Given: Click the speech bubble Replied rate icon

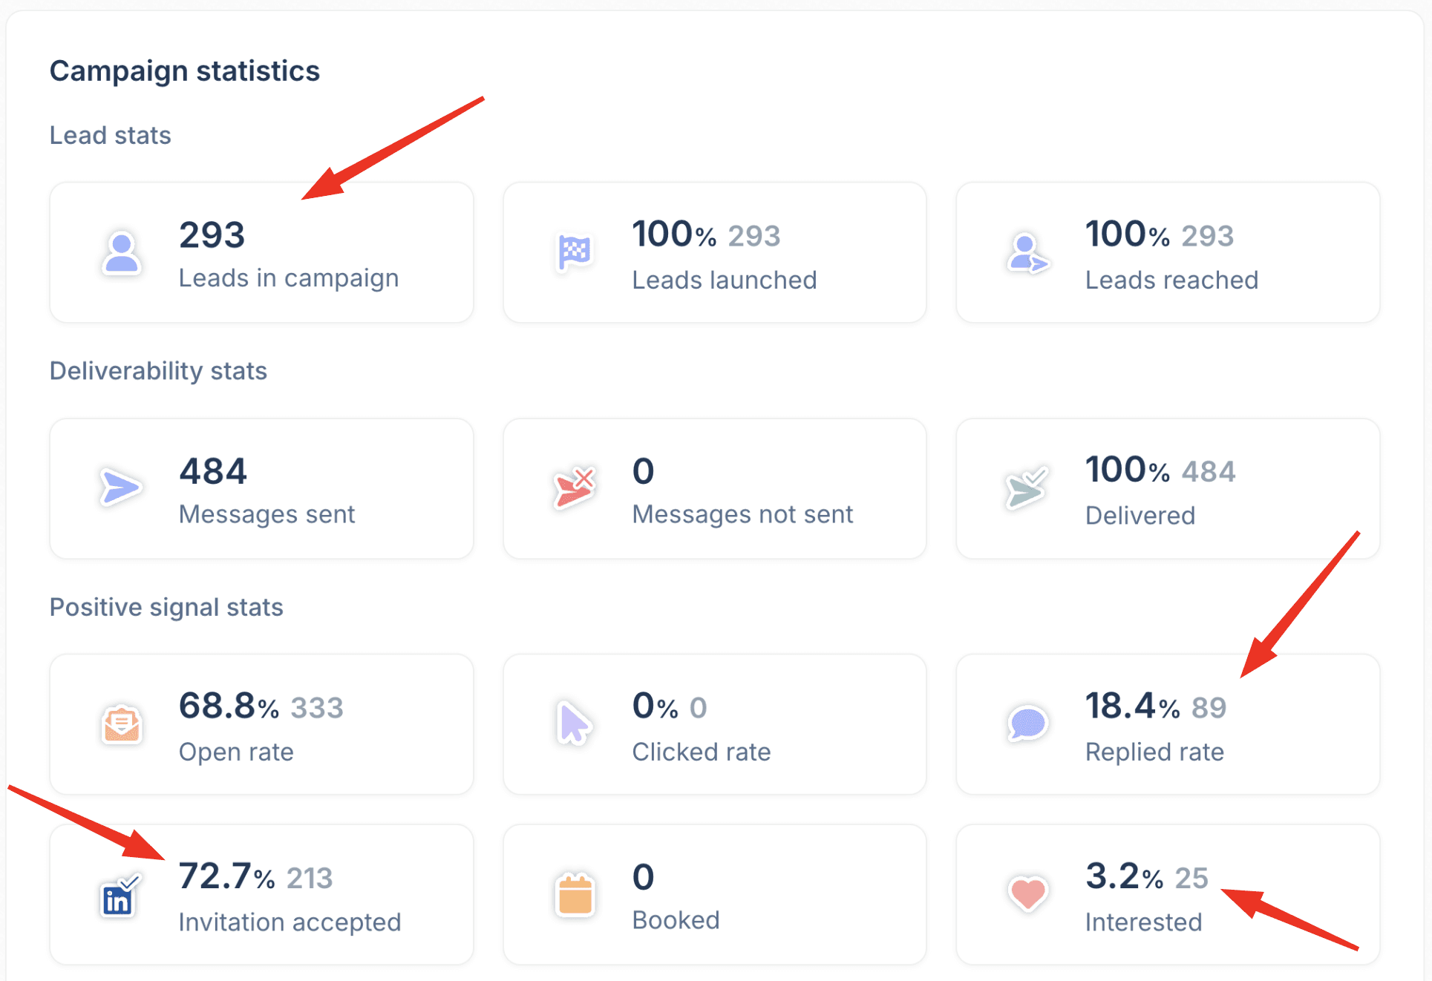Looking at the screenshot, I should tap(1027, 723).
